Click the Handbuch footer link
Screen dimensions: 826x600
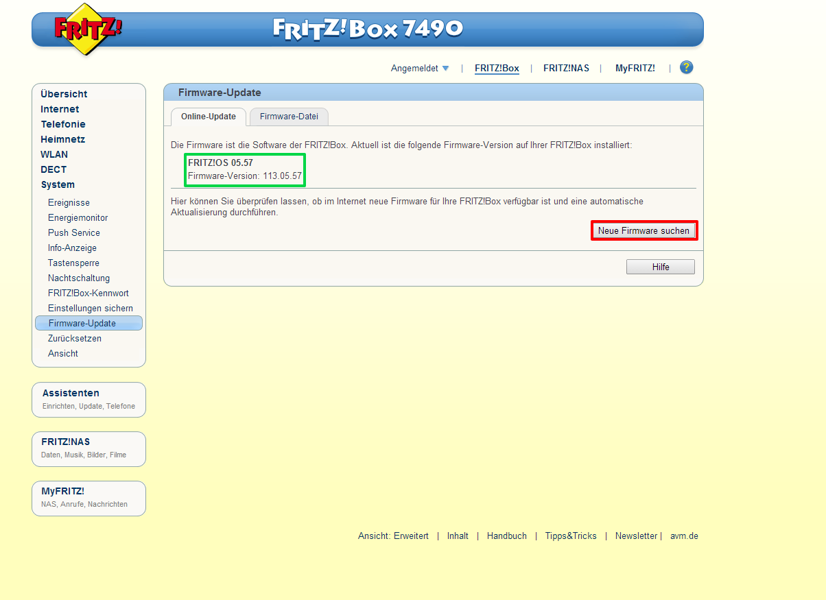coord(507,536)
